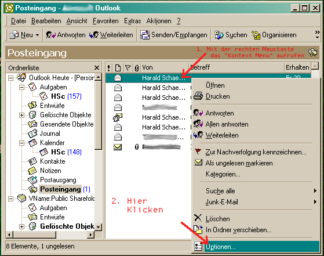Click the Neu new mail icon
The image size is (324, 256).
(14, 35)
